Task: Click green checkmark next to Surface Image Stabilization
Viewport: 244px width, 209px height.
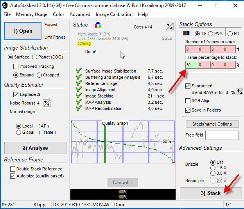Action: (79, 71)
